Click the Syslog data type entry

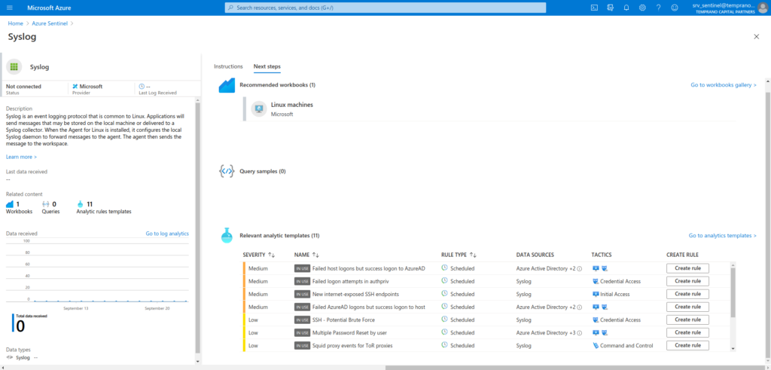point(23,358)
